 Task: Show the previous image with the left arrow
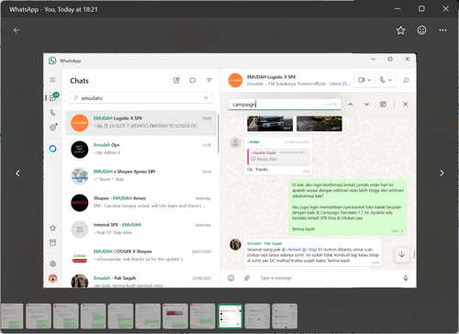click(17, 173)
